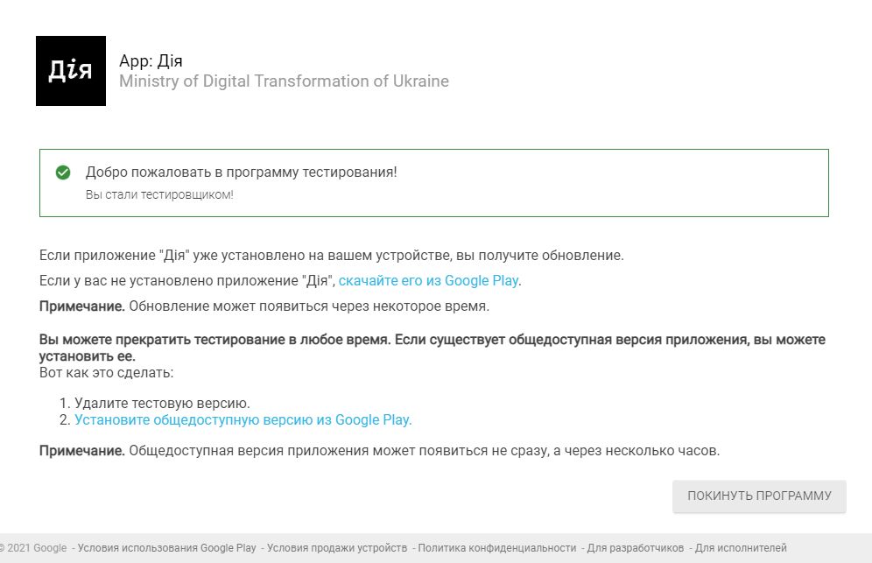This screenshot has height=563, width=872.
Task: Click the green checkmark success icon
Action: tap(63, 172)
